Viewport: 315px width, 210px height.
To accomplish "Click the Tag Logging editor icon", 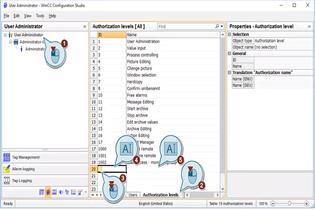I will click(x=6, y=181).
